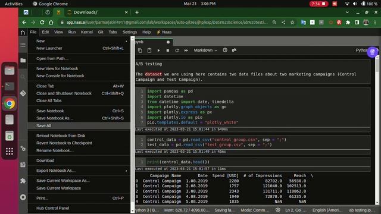Open the Git menu

(x=101, y=32)
